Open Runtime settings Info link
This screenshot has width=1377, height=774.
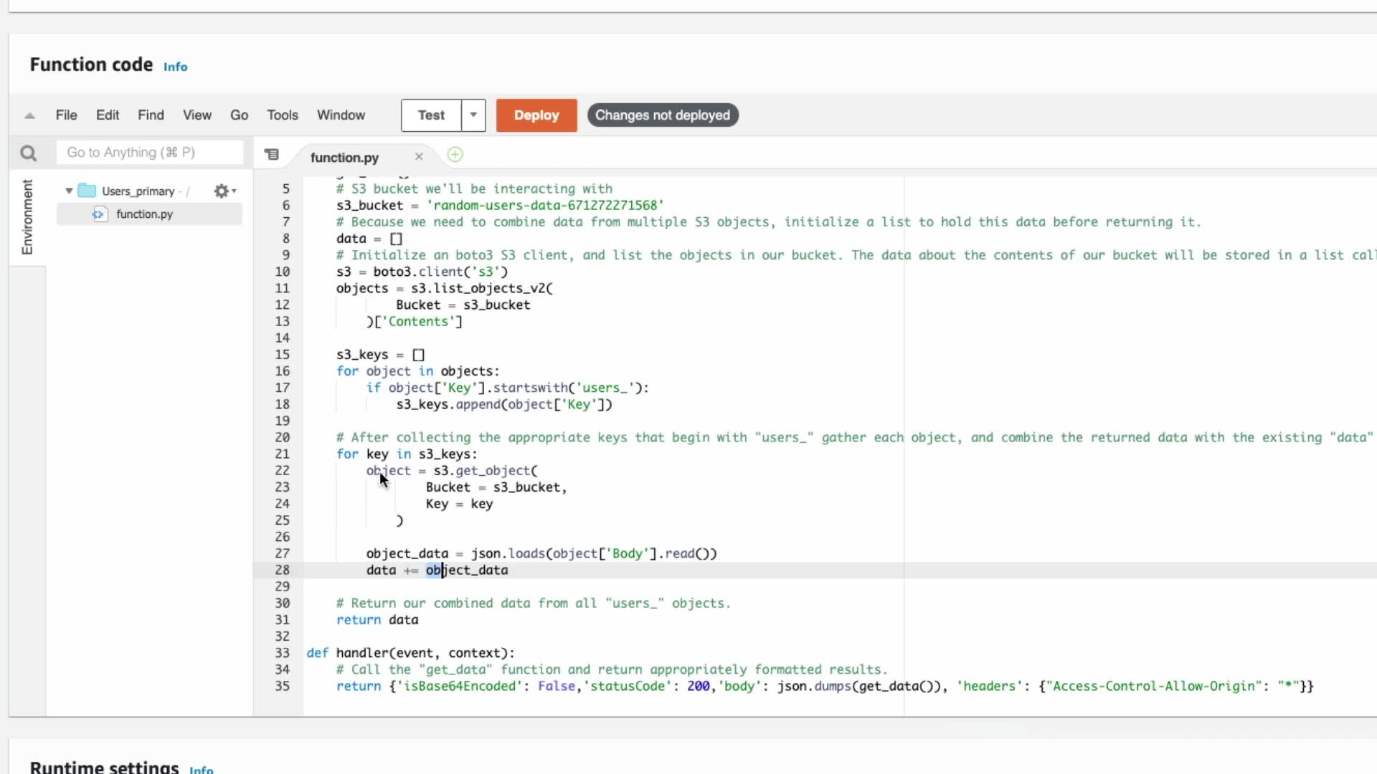point(201,769)
